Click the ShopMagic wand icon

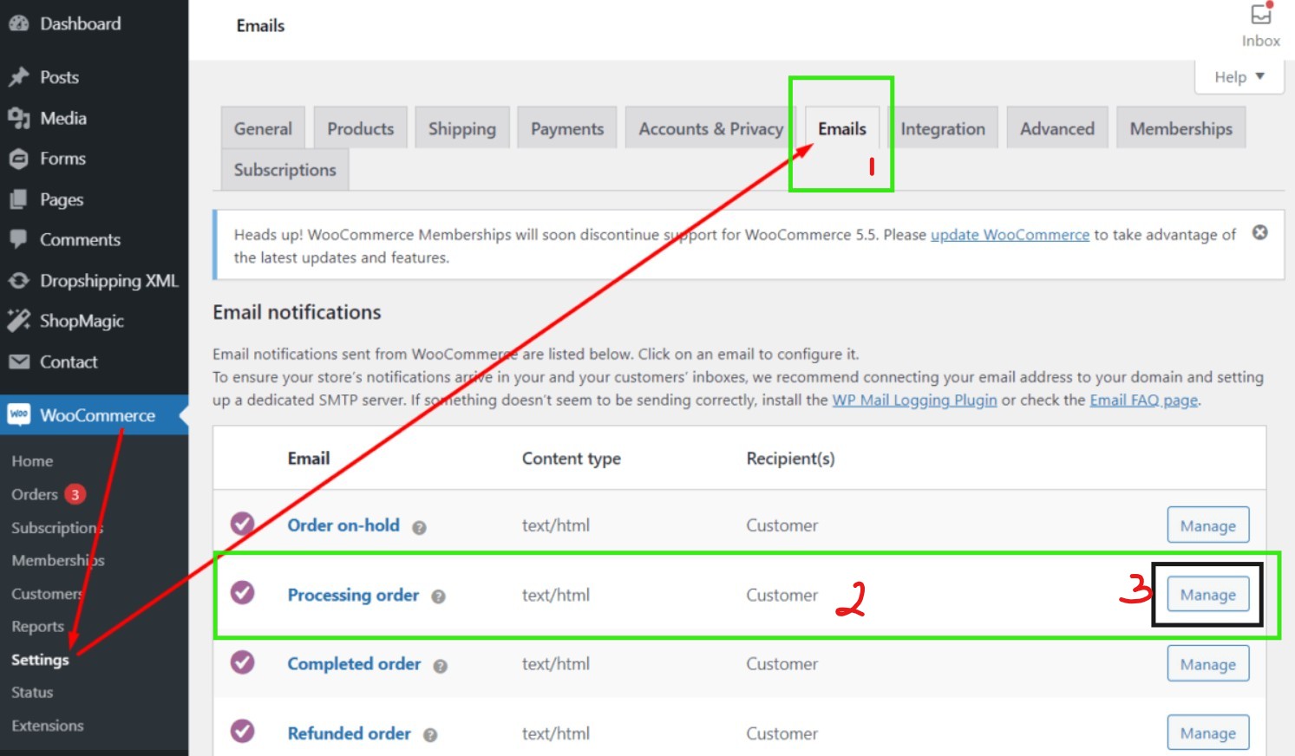point(18,321)
